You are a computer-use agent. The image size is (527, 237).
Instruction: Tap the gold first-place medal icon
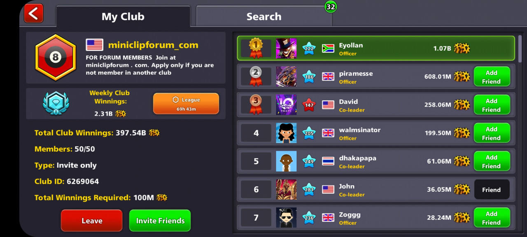tap(256, 48)
